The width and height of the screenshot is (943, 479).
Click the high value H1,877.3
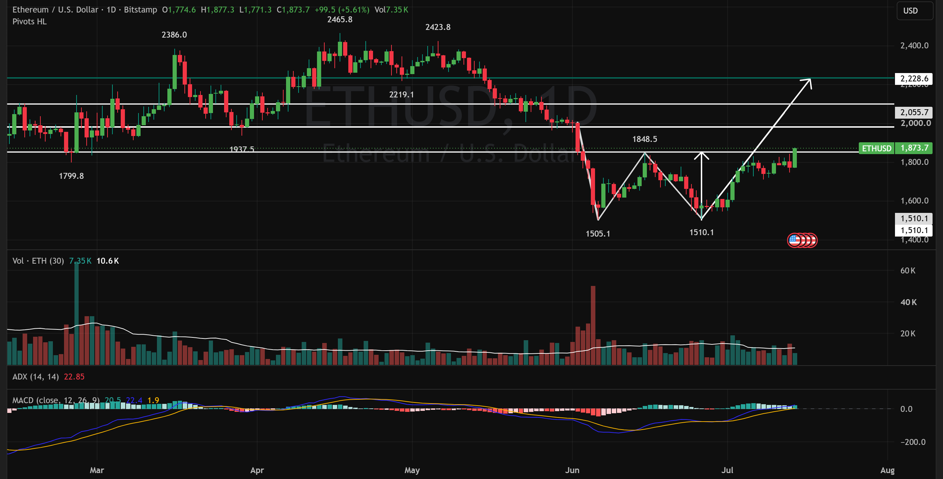(x=217, y=9)
